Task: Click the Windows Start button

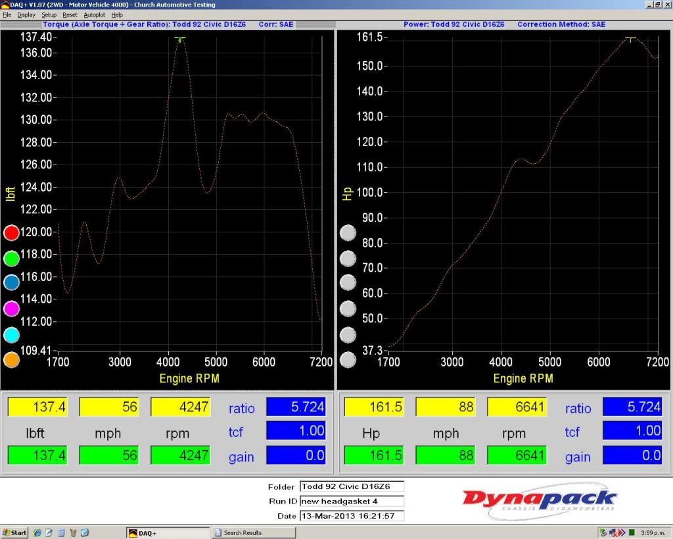Action: [x=14, y=532]
